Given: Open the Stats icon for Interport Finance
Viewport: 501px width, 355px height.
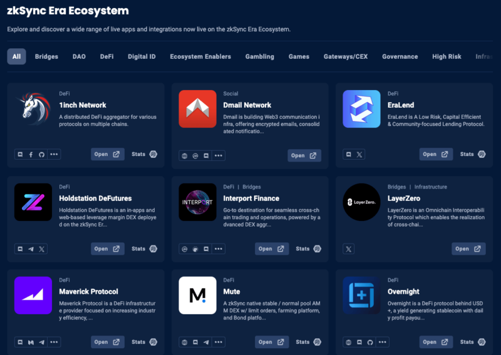Looking at the screenshot, I should [318, 249].
